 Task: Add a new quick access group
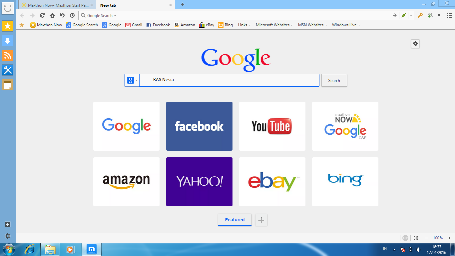tap(261, 220)
